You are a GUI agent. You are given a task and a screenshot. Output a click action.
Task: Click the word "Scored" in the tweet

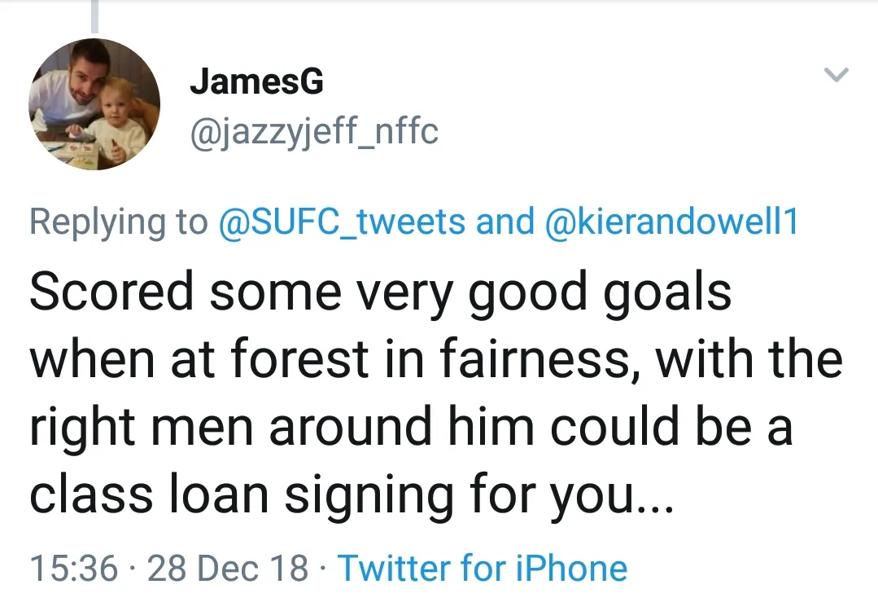click(x=112, y=292)
